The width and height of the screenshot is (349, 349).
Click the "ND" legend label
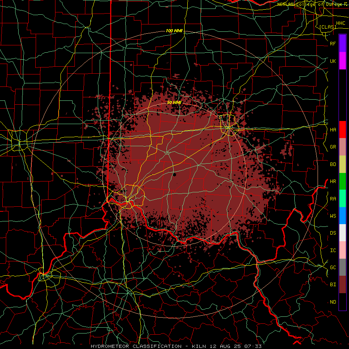click(333, 302)
